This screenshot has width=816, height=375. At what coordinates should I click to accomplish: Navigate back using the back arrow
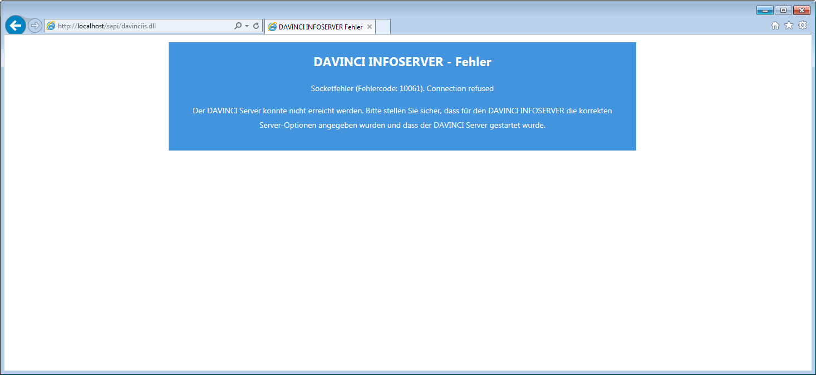click(14, 25)
